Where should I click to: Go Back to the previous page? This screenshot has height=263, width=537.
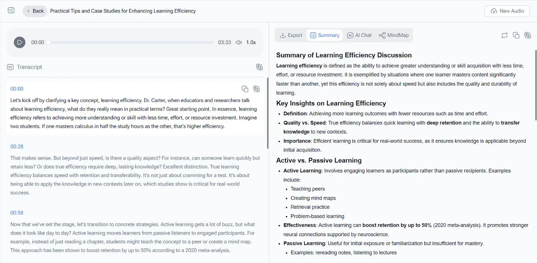click(x=35, y=11)
